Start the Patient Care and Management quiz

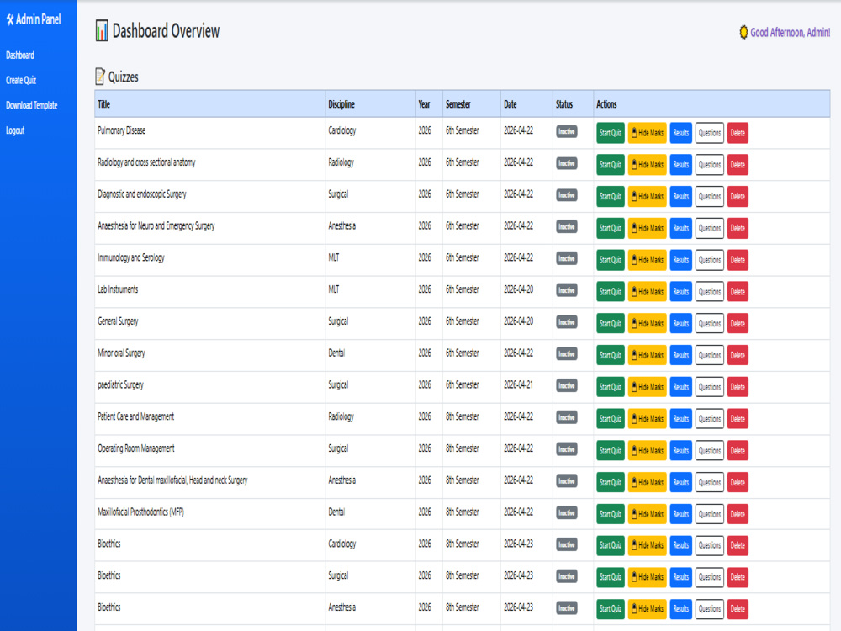(611, 419)
